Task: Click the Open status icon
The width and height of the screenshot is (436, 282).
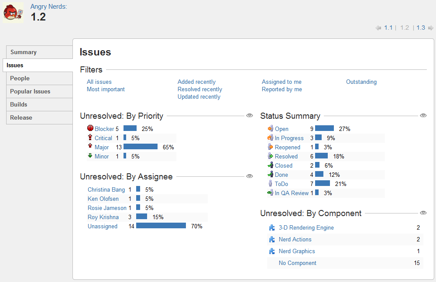Action: coord(270,128)
